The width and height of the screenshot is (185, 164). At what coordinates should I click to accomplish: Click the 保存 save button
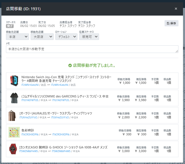(x=171, y=23)
